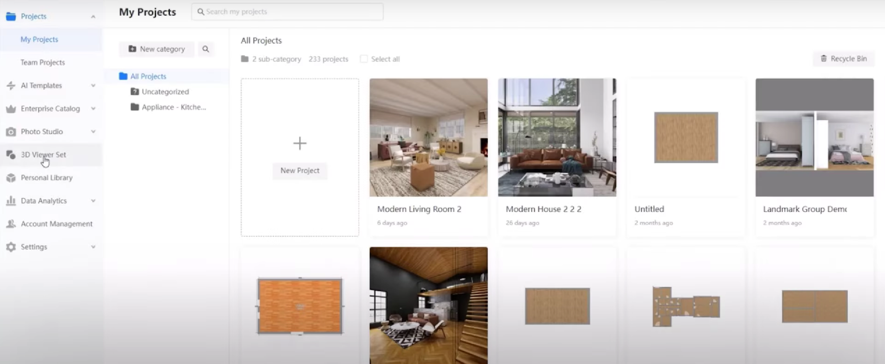Open the Modern Living Room 2 thumbnail
The height and width of the screenshot is (364, 885).
point(429,138)
